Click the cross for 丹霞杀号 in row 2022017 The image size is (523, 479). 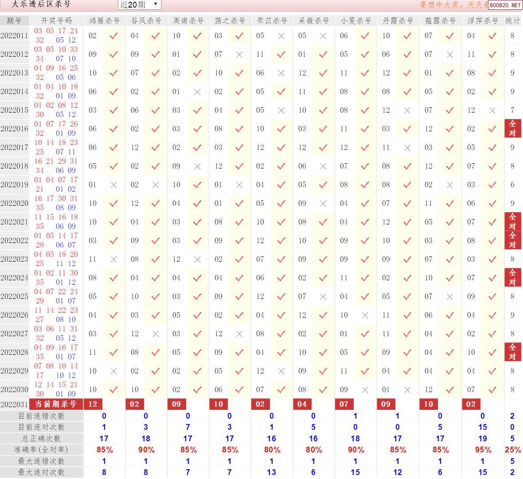click(x=407, y=148)
